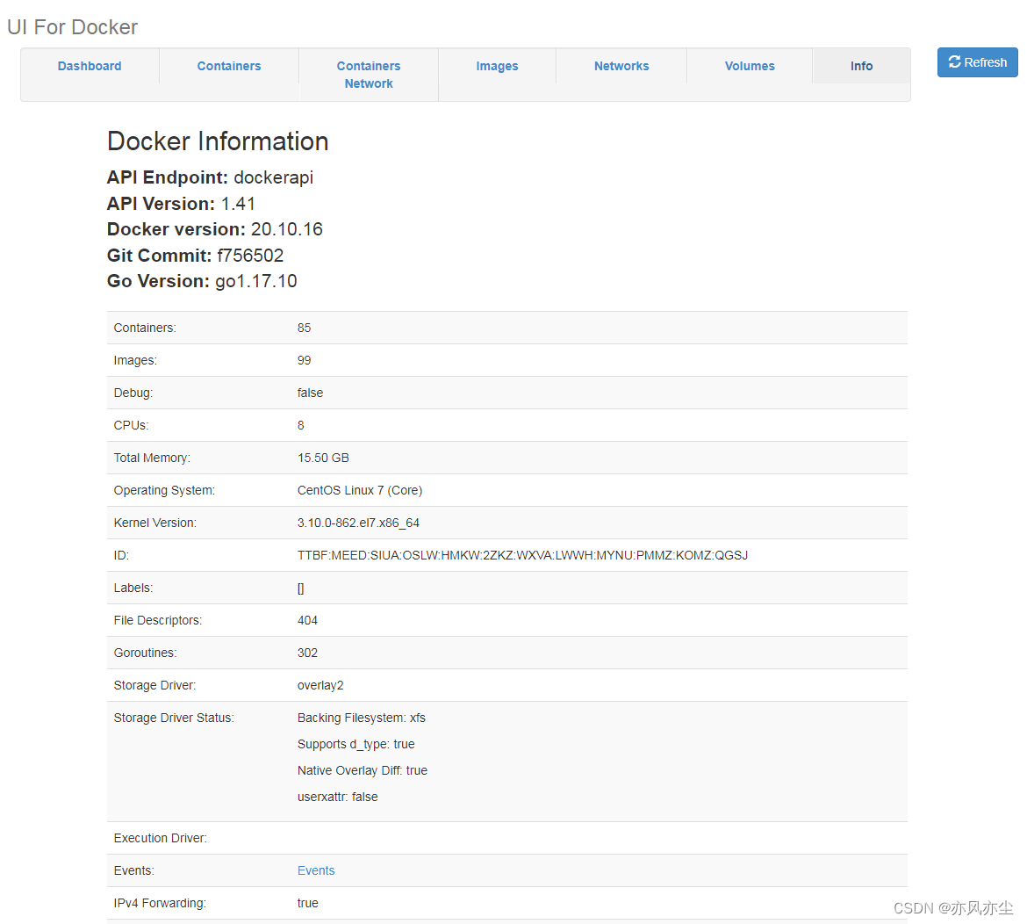Click the Native Overlay Diff: true line
1027x924 pixels.
(x=363, y=770)
